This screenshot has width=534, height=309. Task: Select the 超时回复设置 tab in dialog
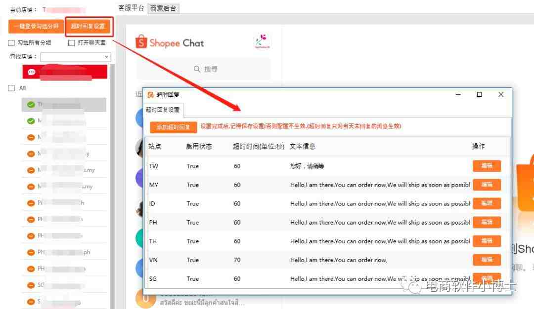pyautogui.click(x=163, y=110)
